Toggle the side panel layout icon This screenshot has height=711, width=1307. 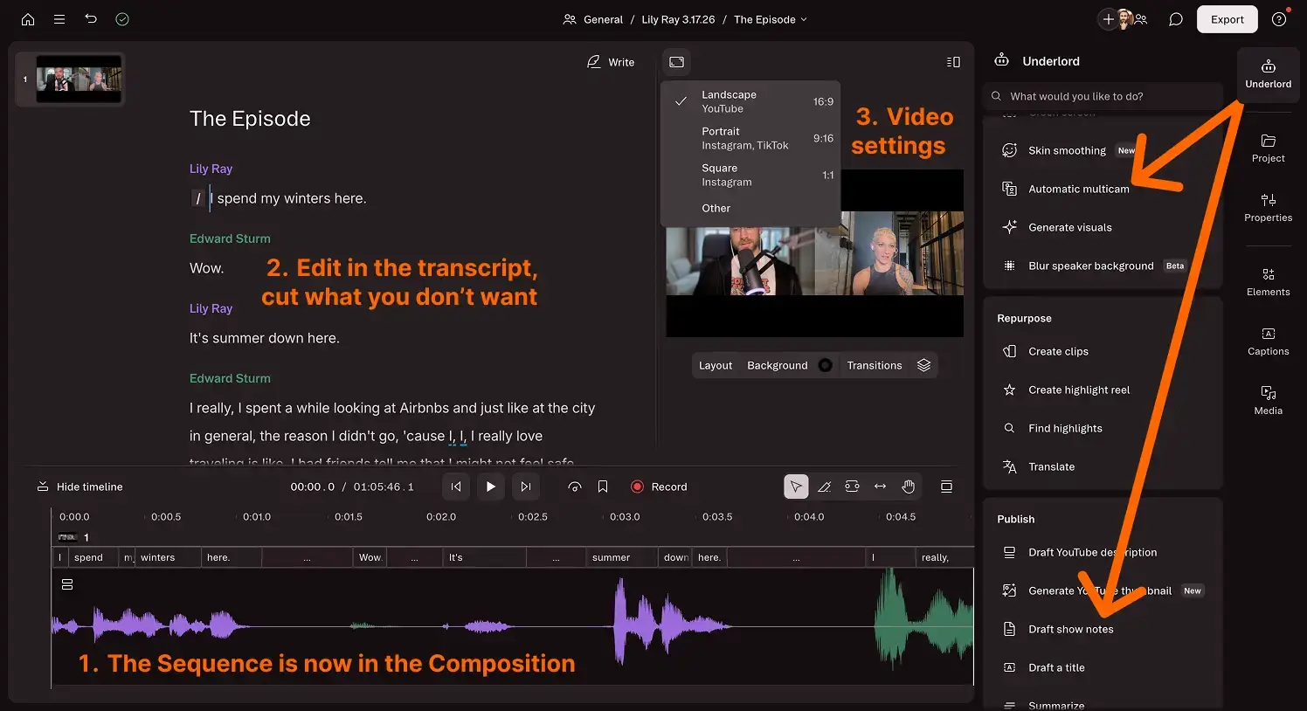click(x=953, y=62)
